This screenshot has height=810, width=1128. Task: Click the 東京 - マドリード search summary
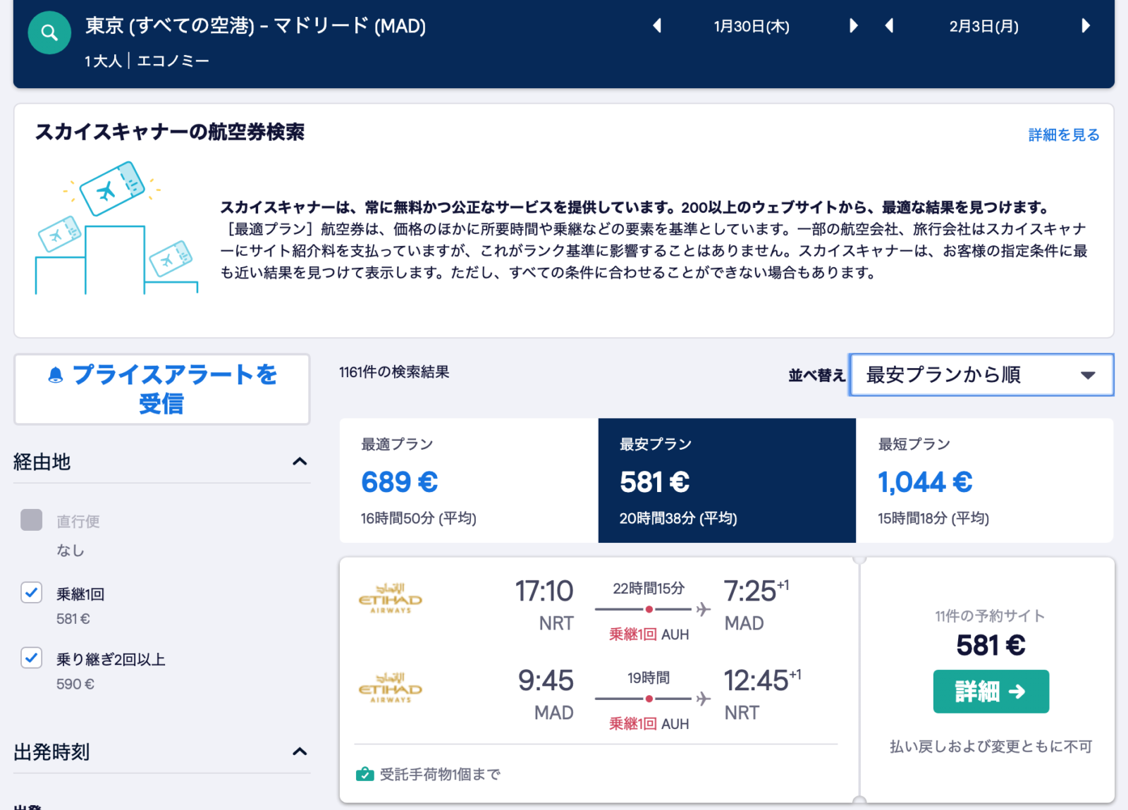(x=255, y=26)
